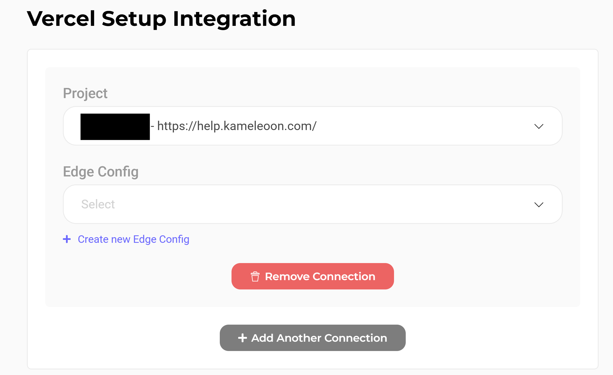Click the Vercel Setup Integration heading
The image size is (613, 375).
pos(161,19)
